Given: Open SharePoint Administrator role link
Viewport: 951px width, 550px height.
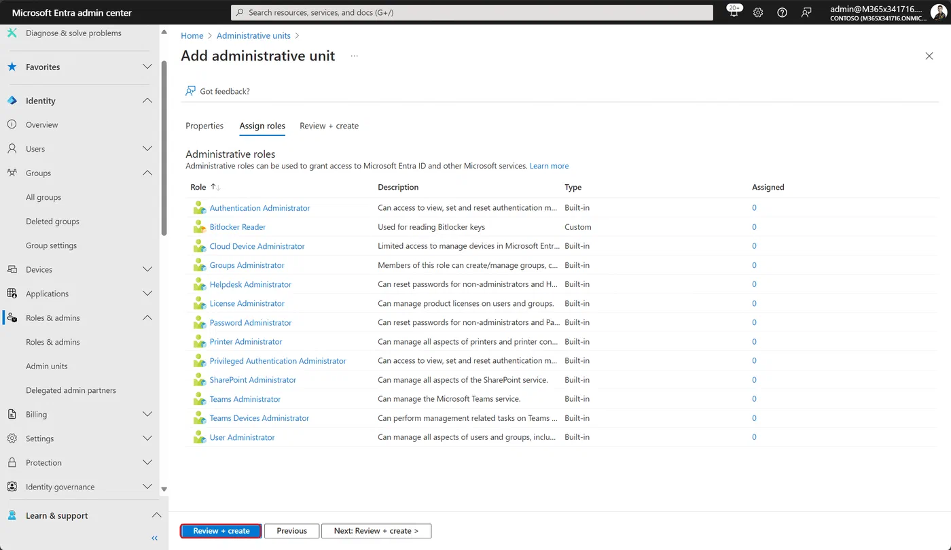Looking at the screenshot, I should (x=253, y=380).
